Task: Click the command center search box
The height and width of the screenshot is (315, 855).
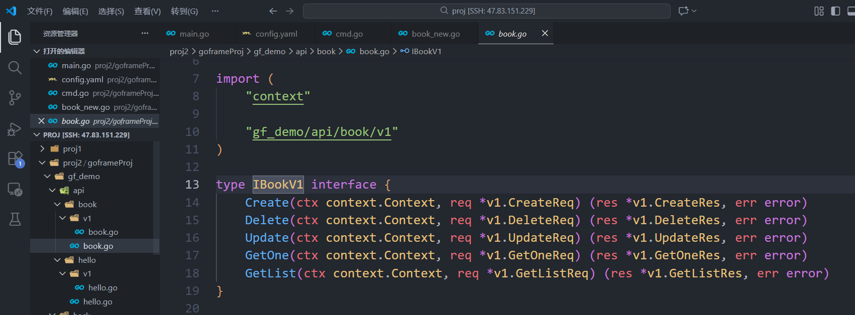Action: (x=487, y=11)
